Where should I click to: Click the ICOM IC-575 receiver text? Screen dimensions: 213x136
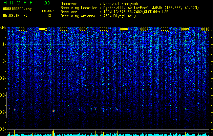click(x=136, y=12)
